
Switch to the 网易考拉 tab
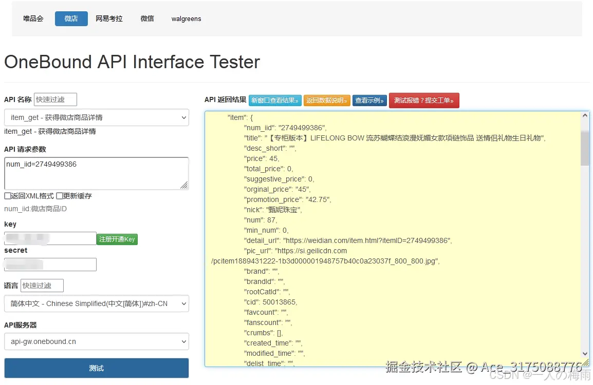pyautogui.click(x=109, y=18)
